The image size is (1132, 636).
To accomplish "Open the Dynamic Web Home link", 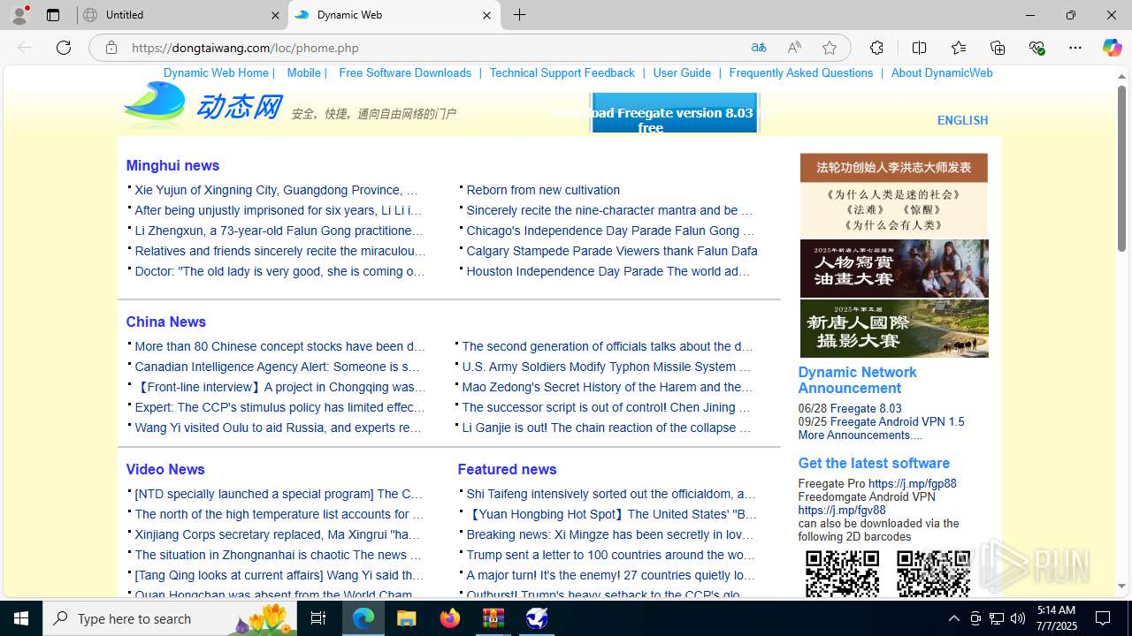I will click(x=216, y=73).
